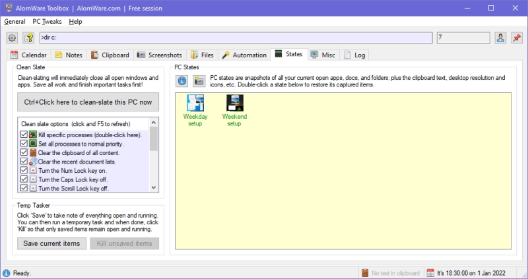
Task: Click Save current items button
Action: [x=51, y=243]
